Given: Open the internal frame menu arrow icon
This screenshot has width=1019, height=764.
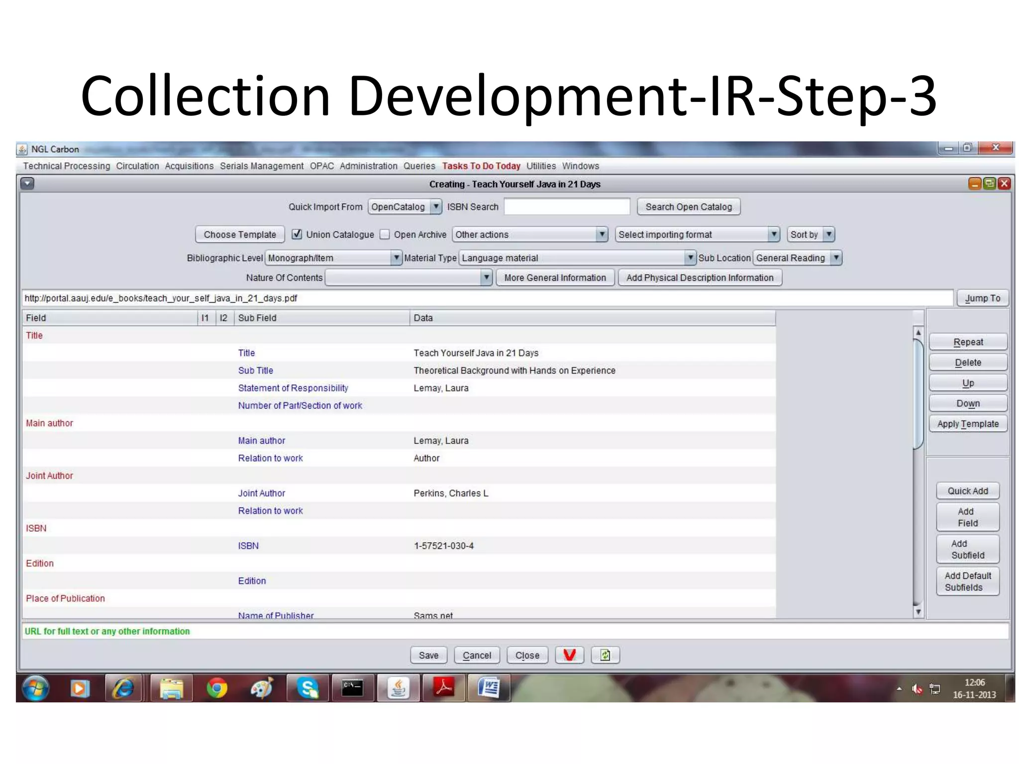Looking at the screenshot, I should click(27, 184).
